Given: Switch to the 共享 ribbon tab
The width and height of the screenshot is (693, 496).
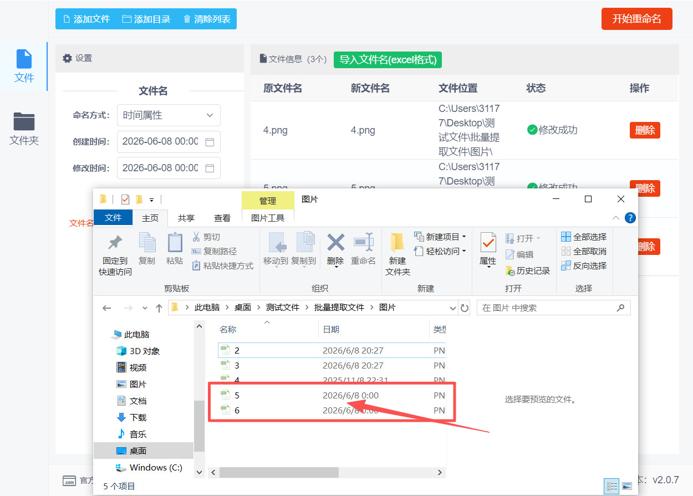Looking at the screenshot, I should (x=186, y=218).
